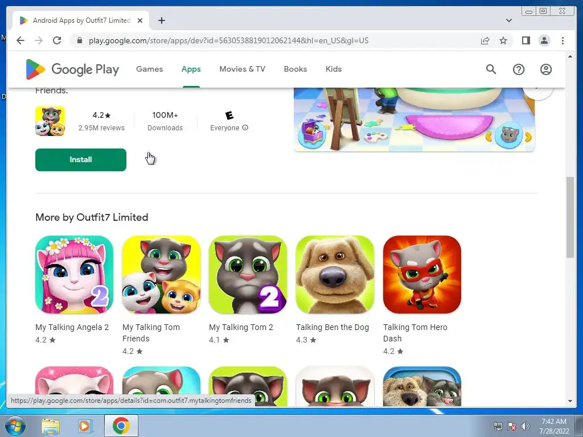Click the green Install button

pyautogui.click(x=81, y=160)
